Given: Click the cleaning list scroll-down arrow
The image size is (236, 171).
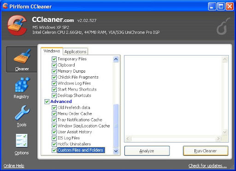Looking at the screenshot, I should 116,151.
